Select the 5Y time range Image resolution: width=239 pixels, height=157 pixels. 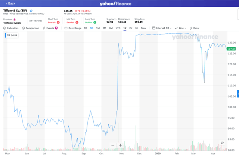[x=137, y=28]
